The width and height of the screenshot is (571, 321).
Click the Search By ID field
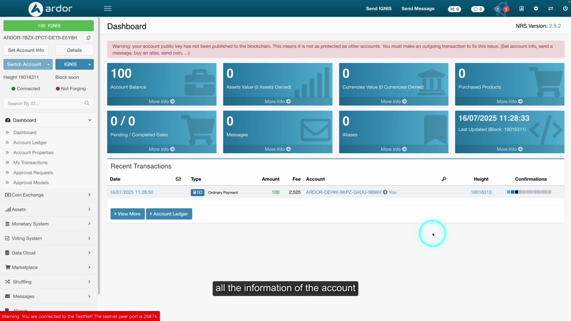(49, 103)
